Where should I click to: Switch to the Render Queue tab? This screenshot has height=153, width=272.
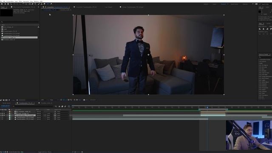6,103
